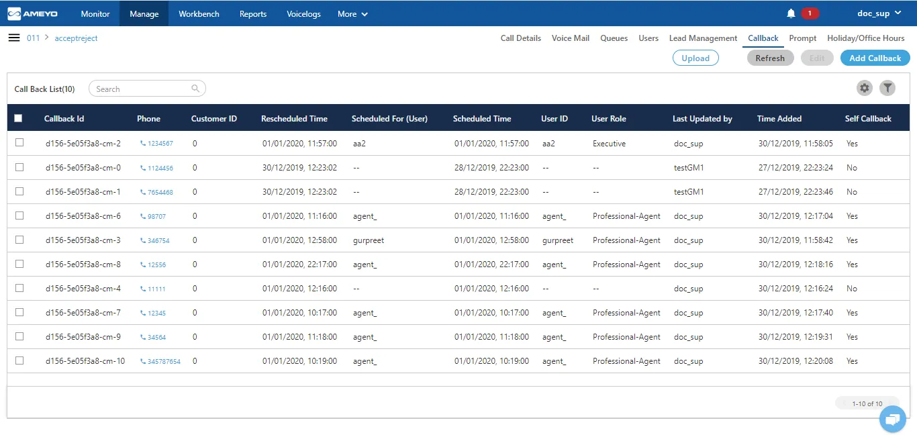This screenshot has height=435, width=917.
Task: Open the Manage menu
Action: pos(144,13)
